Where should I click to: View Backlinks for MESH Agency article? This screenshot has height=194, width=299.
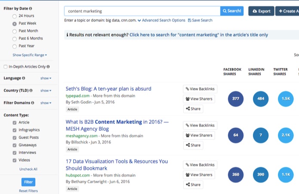point(200,125)
